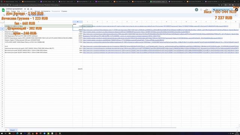Reload the page in the browser
The height and width of the screenshot is (135, 240).
pyautogui.click(x=7, y=5)
